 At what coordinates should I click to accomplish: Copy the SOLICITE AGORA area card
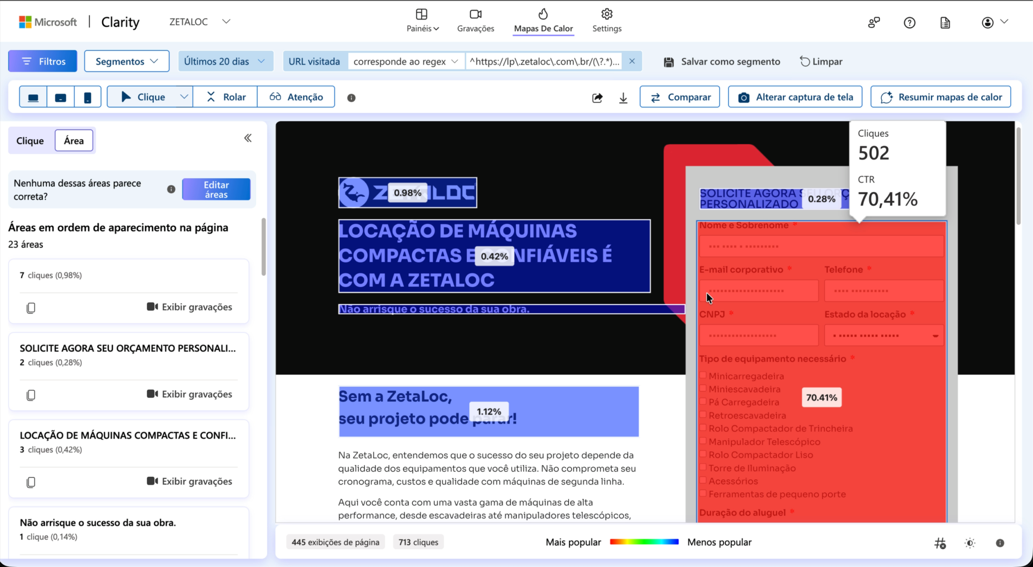pos(31,395)
